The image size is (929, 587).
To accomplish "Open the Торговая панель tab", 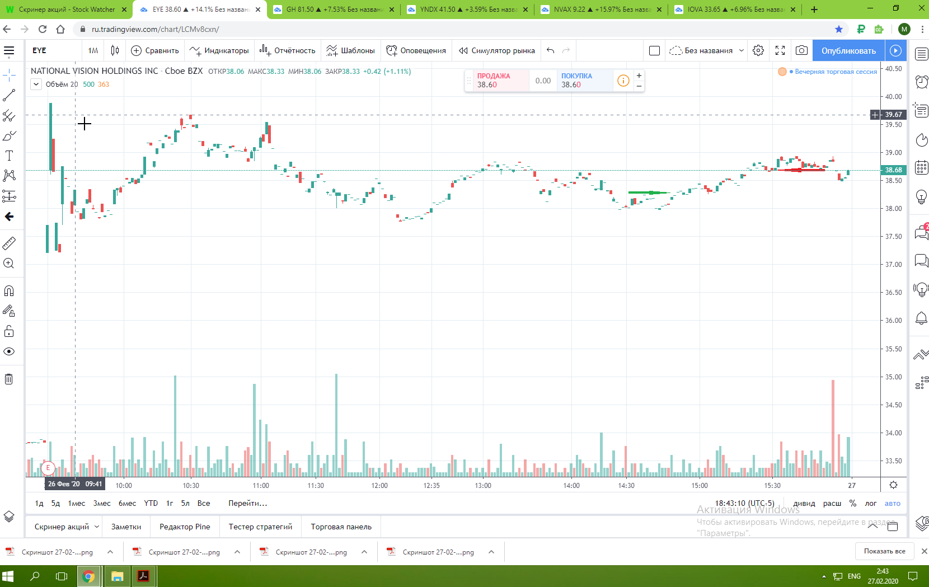I will point(341,527).
